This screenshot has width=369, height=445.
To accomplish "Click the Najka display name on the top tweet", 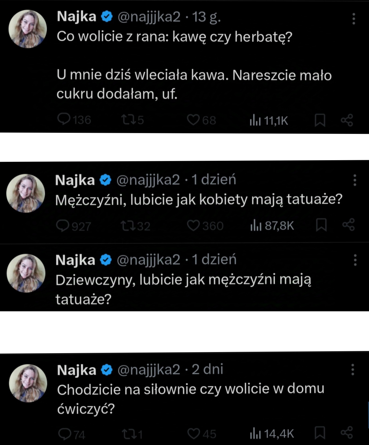I will (76, 17).
